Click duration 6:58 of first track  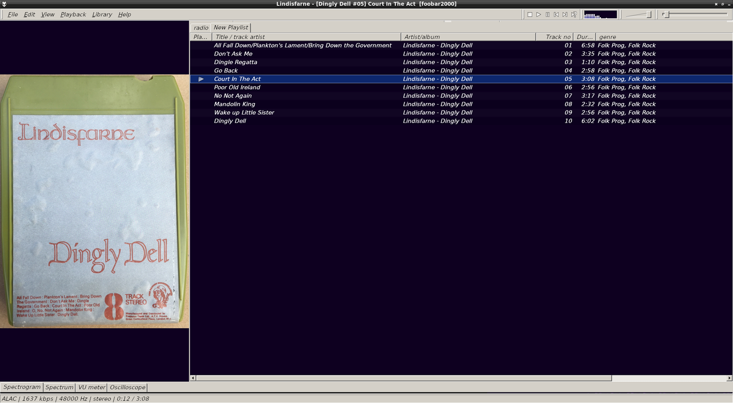point(588,45)
